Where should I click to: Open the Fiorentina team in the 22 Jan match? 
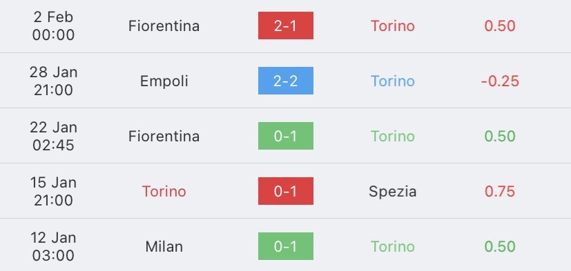(x=164, y=137)
